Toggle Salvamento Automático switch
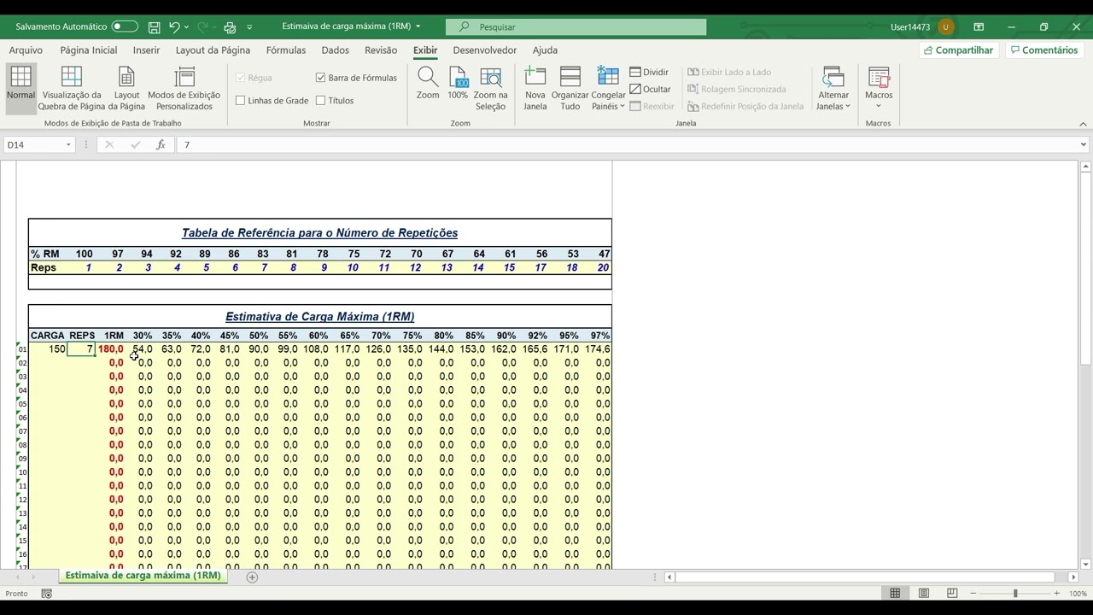Viewport: 1093px width, 615px height. [x=125, y=27]
